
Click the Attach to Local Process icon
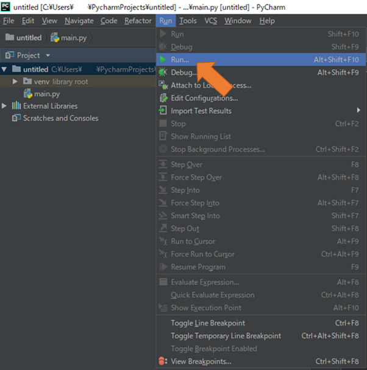tap(163, 85)
